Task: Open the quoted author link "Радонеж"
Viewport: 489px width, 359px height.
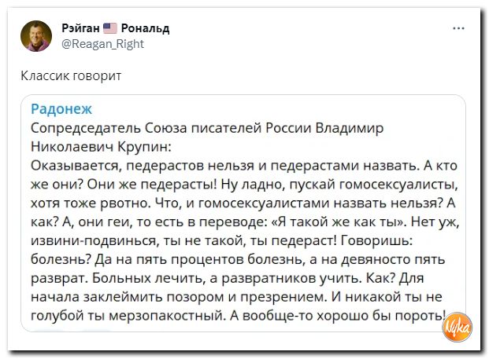Action: 61,109
